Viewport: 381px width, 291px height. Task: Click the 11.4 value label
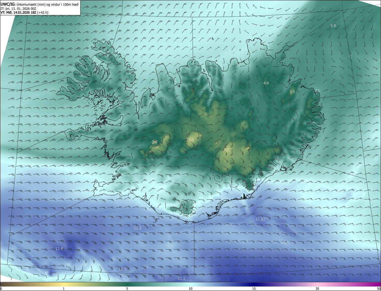point(285,243)
